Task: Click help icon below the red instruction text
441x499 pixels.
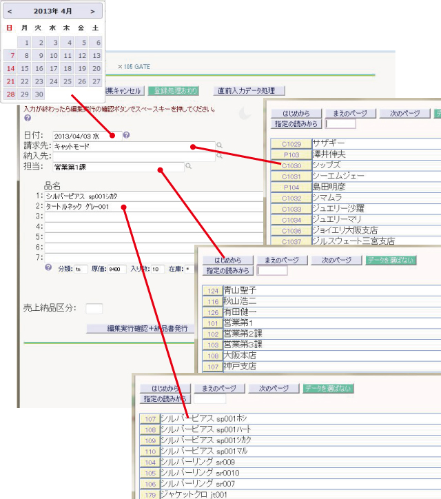Action: 27,118
